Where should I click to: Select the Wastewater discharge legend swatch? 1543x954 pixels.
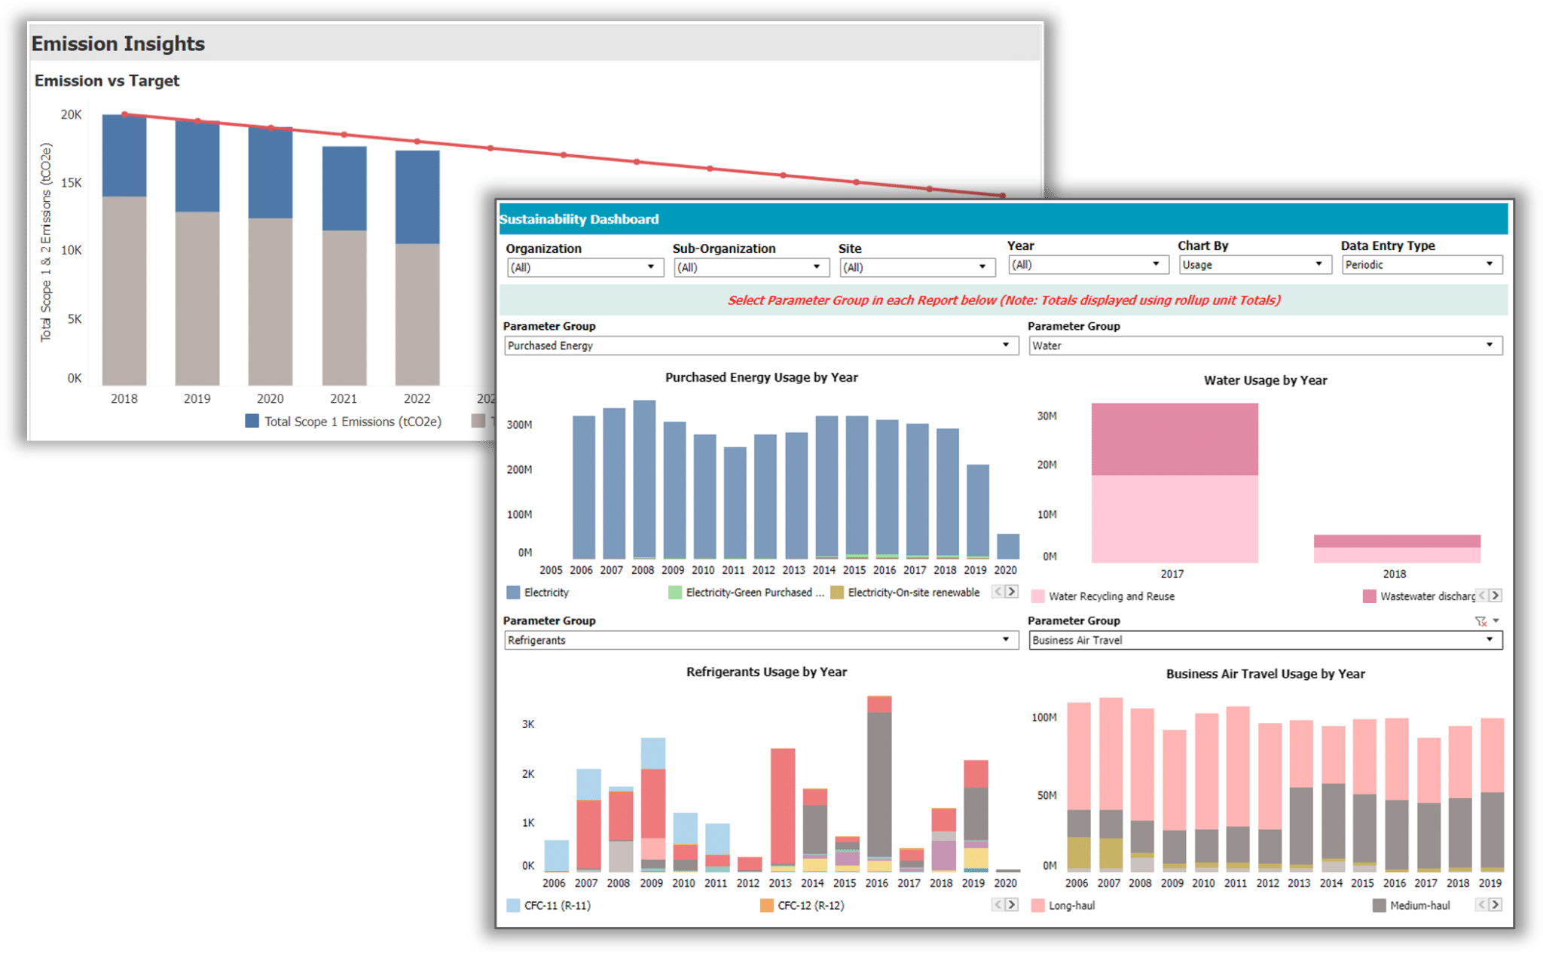click(x=1369, y=596)
